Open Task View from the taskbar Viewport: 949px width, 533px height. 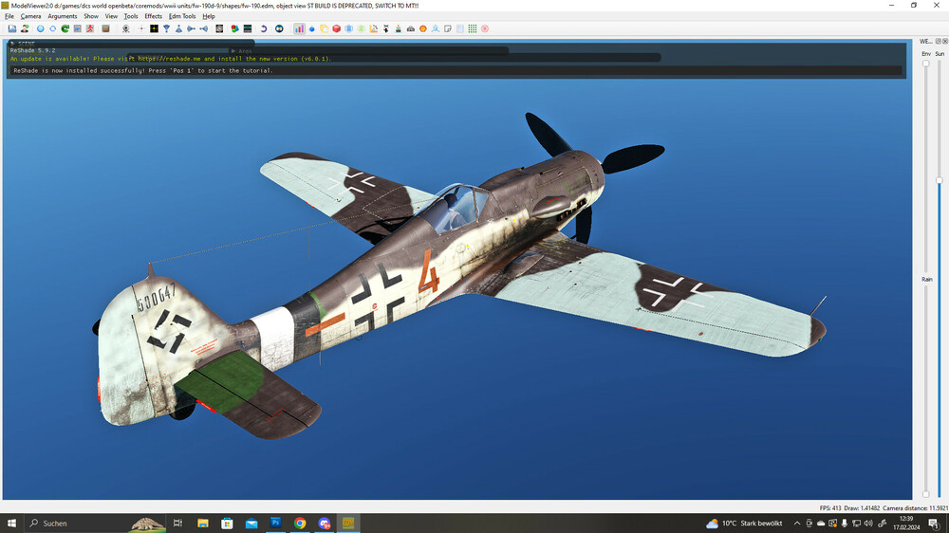[x=178, y=524]
